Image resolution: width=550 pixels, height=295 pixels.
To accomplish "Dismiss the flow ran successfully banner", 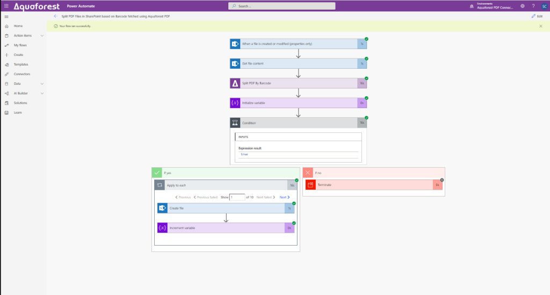I will coord(540,26).
